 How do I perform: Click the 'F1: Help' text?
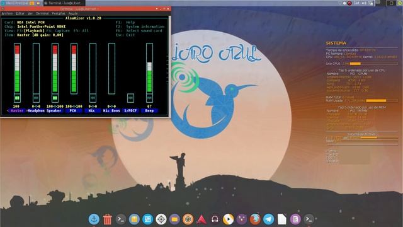click(126, 23)
